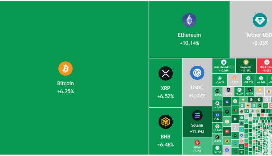The image size is (272, 156).
Task: Click Tether USD +0.03% percentage
Action: (260, 43)
